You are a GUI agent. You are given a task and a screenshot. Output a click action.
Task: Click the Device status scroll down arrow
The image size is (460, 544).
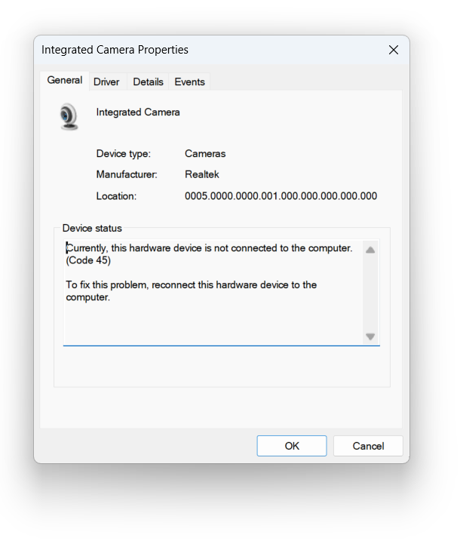370,337
